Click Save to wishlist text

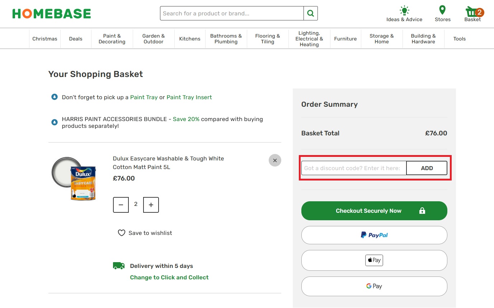[150, 233]
